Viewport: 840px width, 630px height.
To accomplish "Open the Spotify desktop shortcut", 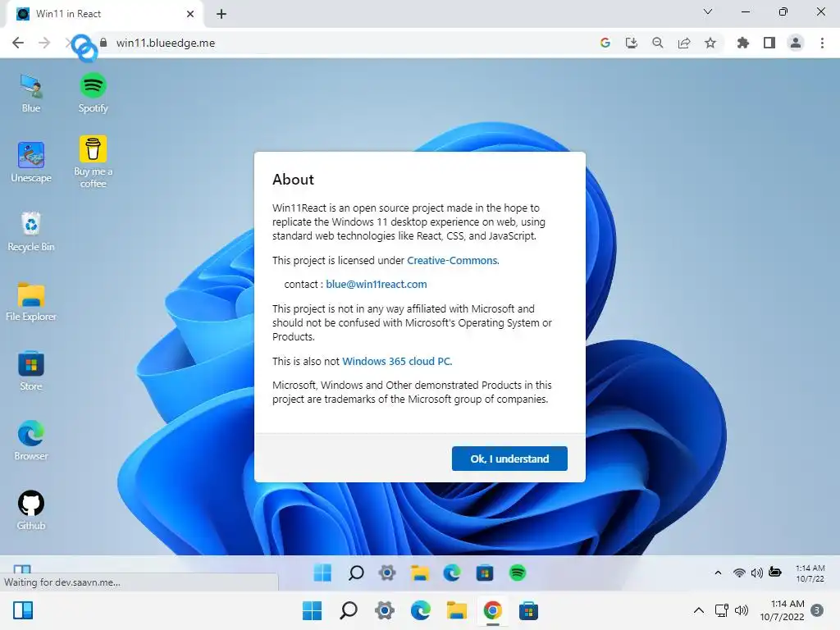I will (x=94, y=94).
